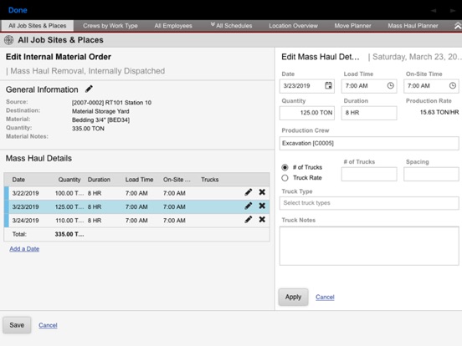Select the # of Trucks radio button
The image size is (462, 346).
285,167
